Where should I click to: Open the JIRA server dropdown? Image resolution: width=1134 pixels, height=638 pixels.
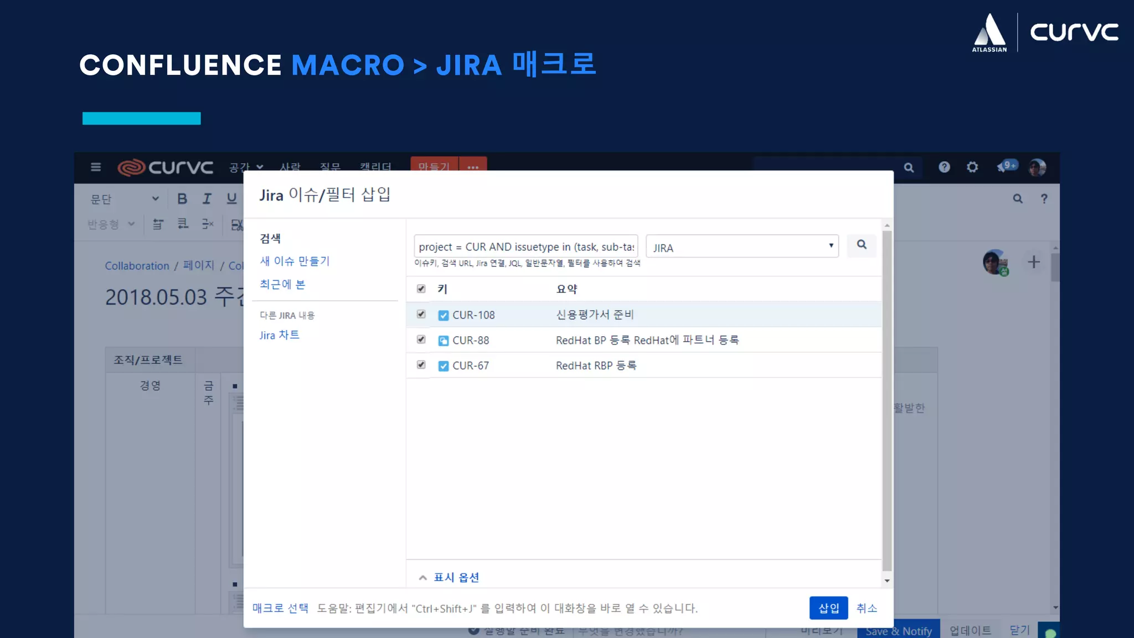[742, 246]
